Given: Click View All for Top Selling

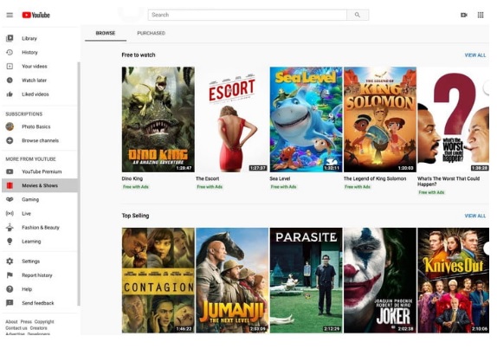Looking at the screenshot, I should [x=475, y=216].
